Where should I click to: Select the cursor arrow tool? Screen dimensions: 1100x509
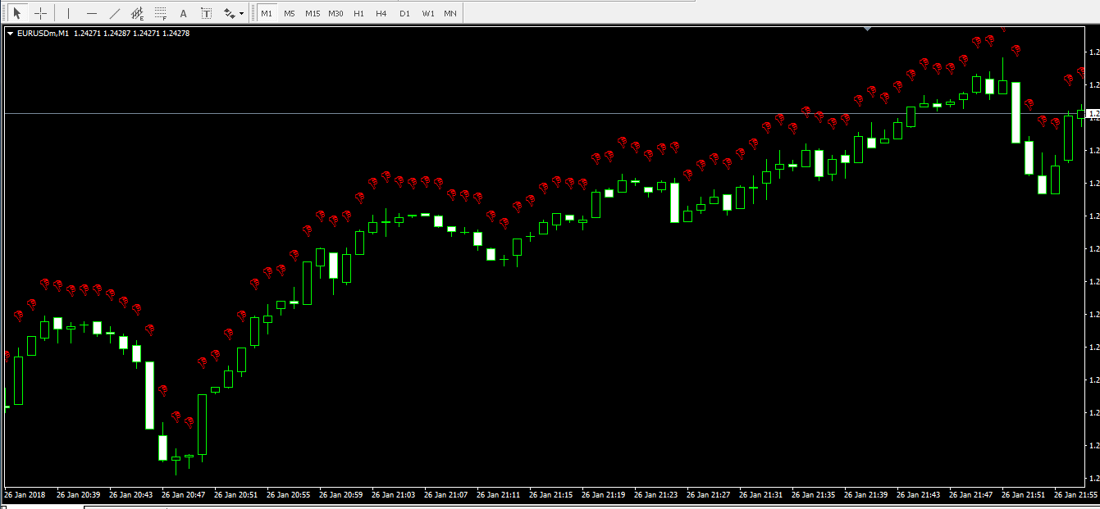tap(17, 13)
